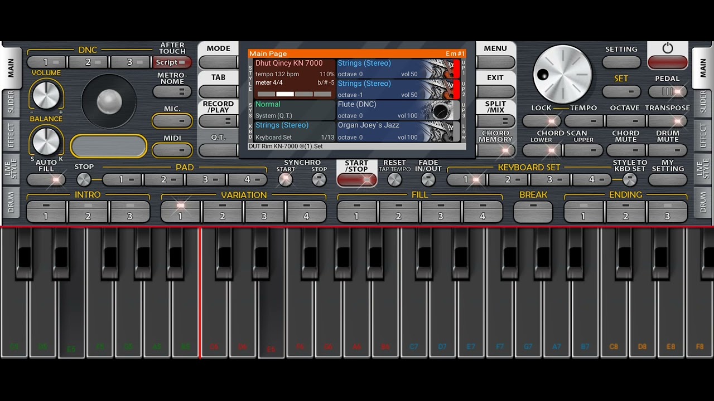Toggle After Touch Script button

[172, 62]
